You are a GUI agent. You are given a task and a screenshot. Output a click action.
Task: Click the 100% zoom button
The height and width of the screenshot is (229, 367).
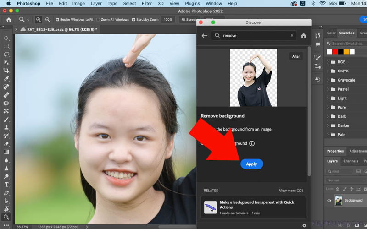tap(168, 20)
